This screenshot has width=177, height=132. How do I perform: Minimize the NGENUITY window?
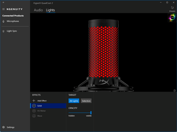[161, 2]
